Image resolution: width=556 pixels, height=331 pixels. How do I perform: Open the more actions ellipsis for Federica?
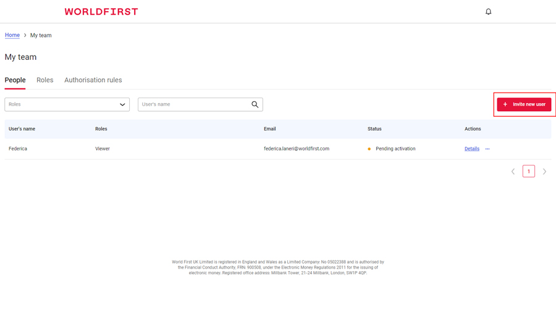(487, 149)
